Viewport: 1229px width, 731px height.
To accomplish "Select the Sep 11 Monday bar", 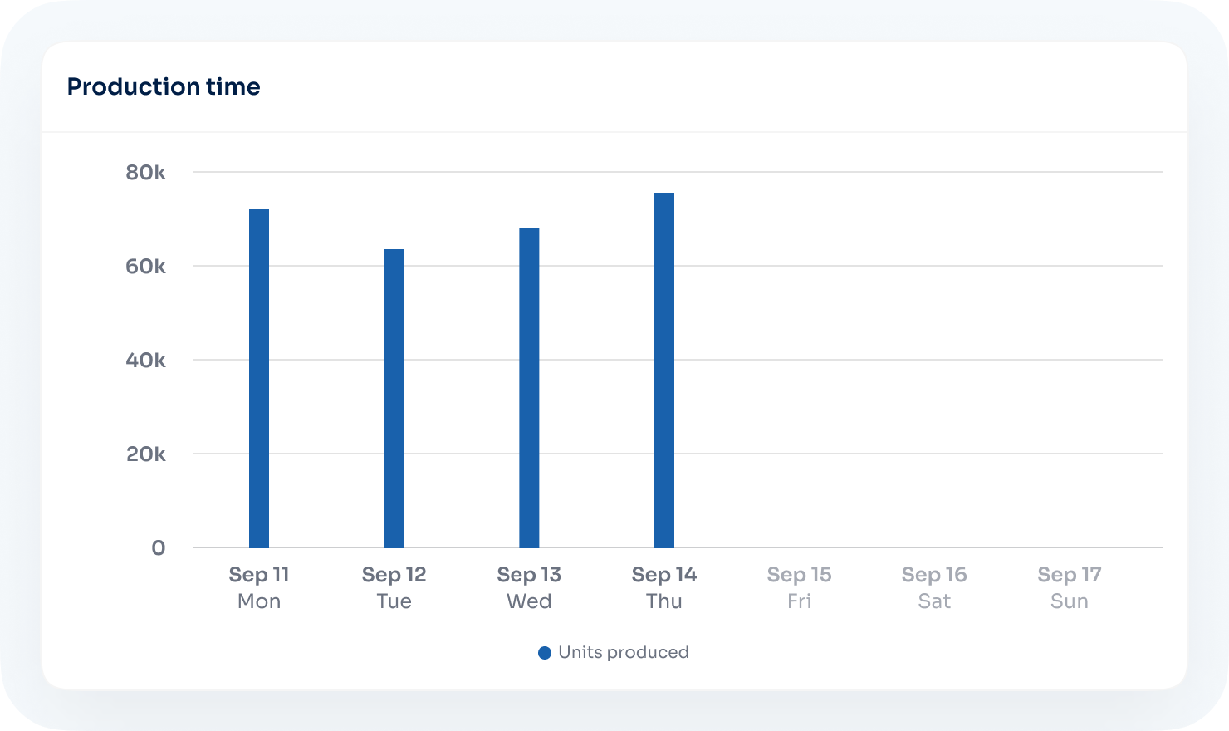I will point(259,379).
